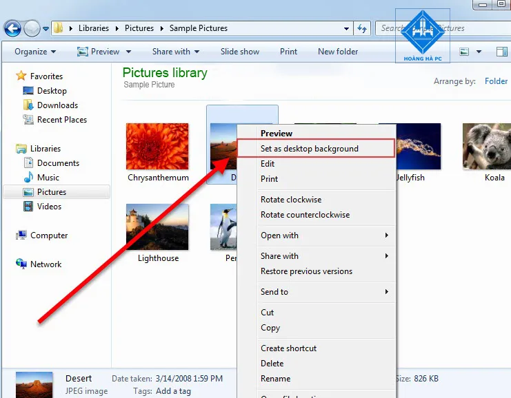Click the refresh button beside address bar
Screen dimensions: 511x398
pyautogui.click(x=362, y=29)
